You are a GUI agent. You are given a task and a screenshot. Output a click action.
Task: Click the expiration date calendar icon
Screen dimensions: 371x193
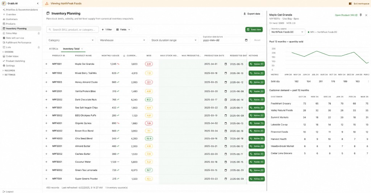pos(246,40)
